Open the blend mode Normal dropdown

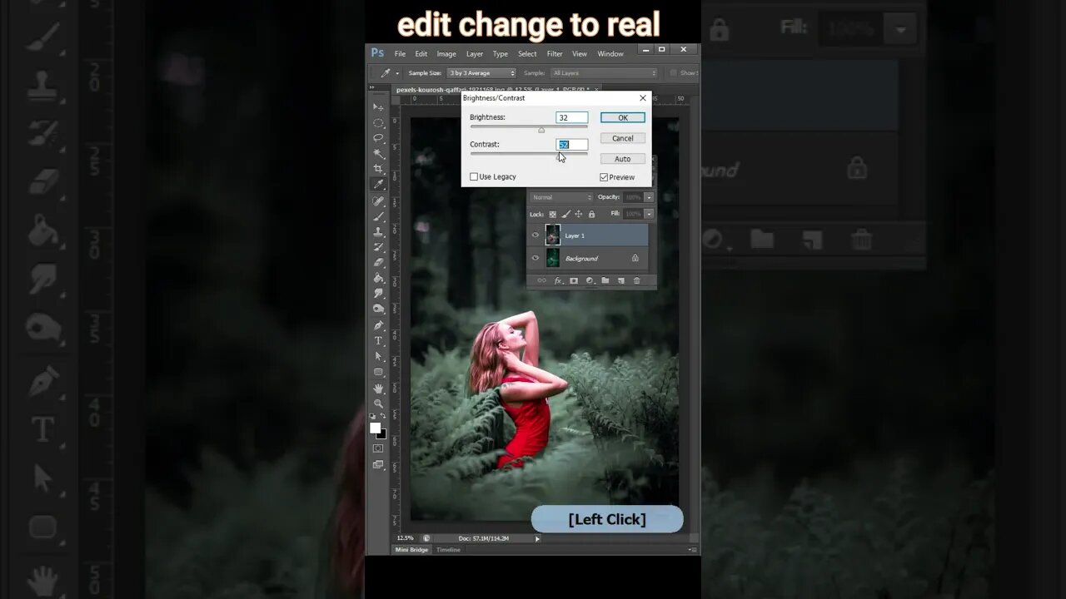(561, 197)
